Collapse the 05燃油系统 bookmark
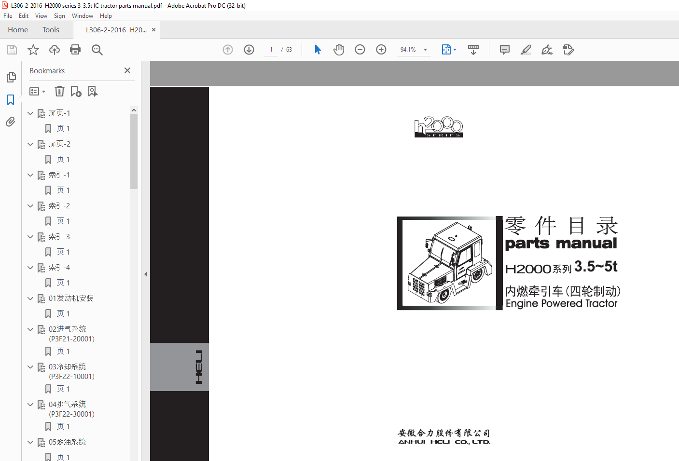Viewport: 679px width, 461px height. click(x=30, y=442)
